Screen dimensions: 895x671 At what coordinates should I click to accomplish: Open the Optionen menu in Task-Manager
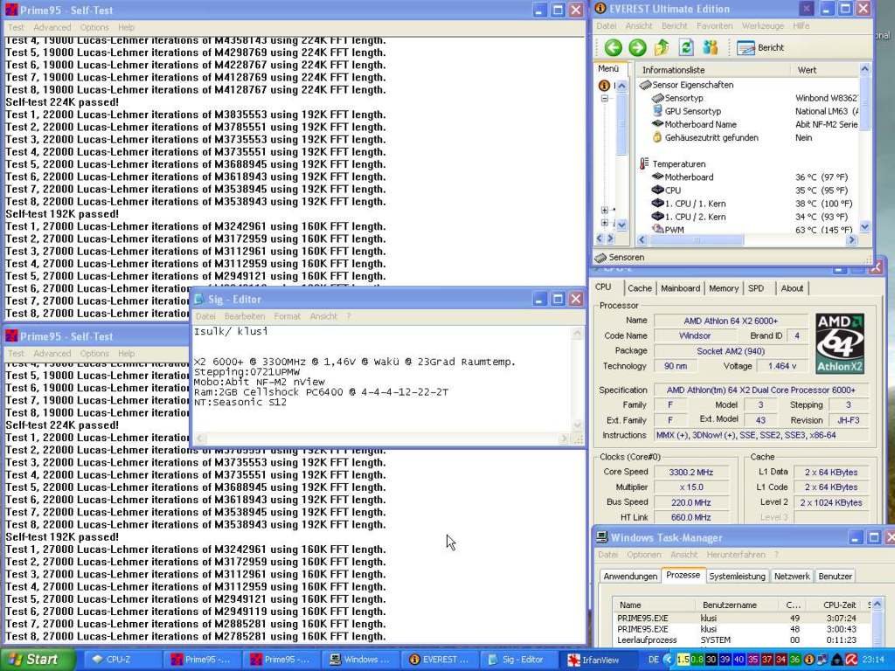pos(644,555)
